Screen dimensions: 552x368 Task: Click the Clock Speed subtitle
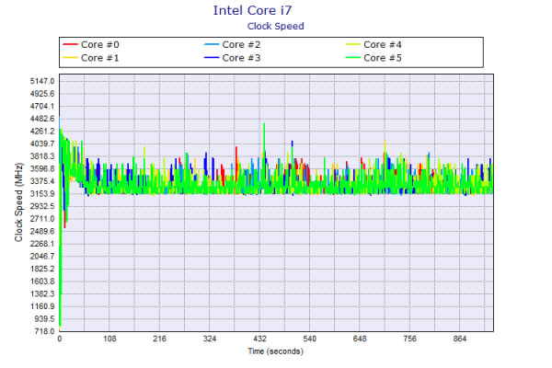point(275,26)
